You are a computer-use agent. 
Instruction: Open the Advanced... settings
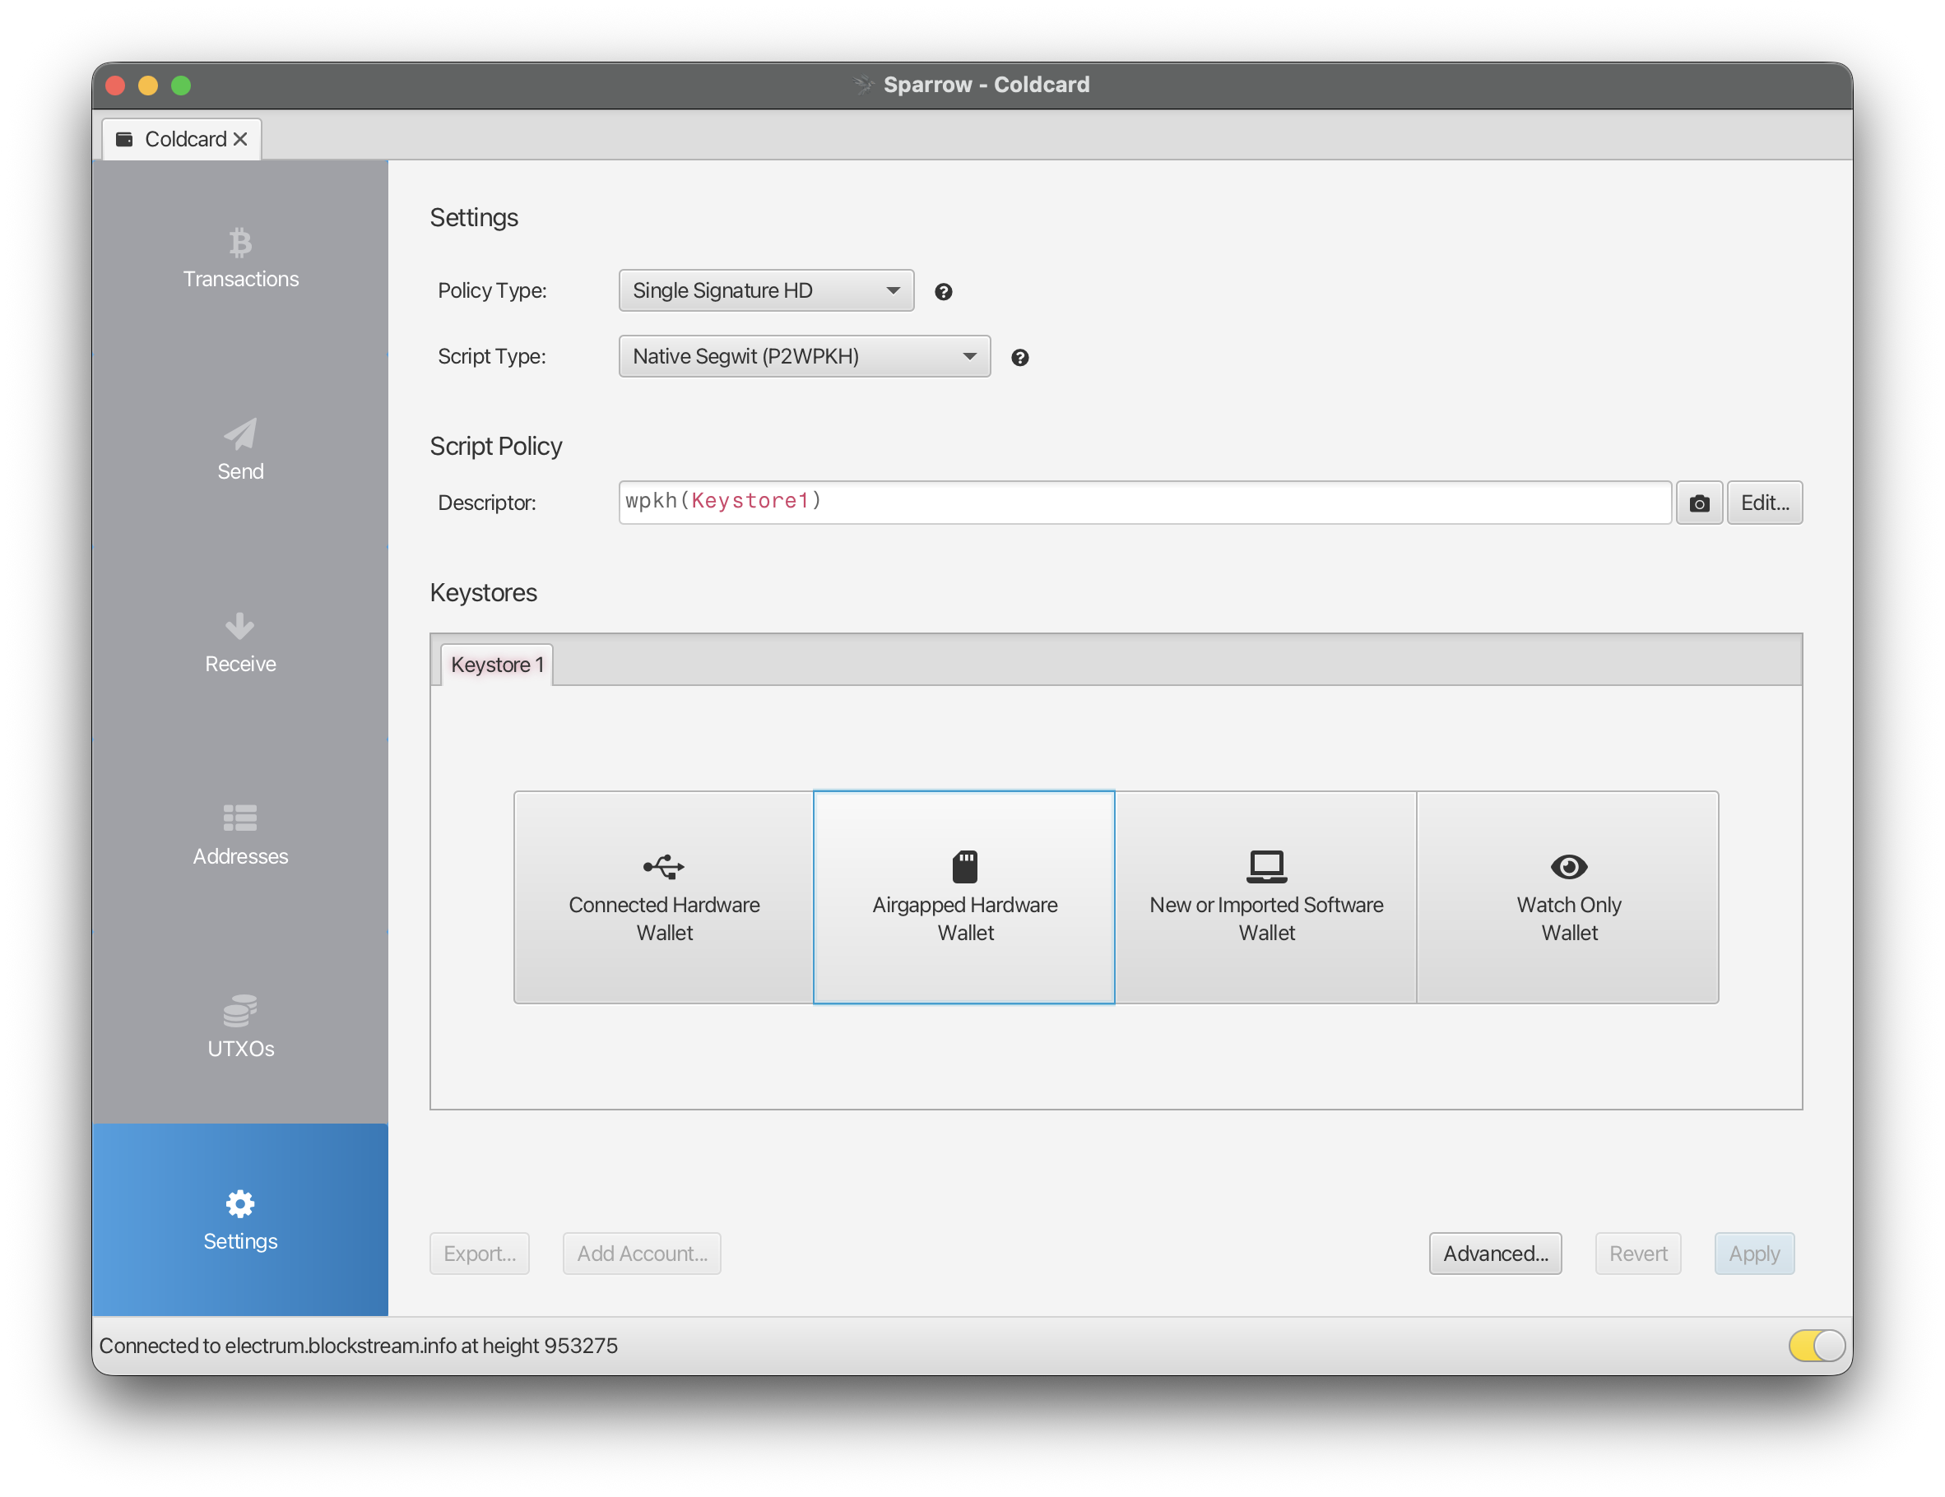(x=1495, y=1253)
